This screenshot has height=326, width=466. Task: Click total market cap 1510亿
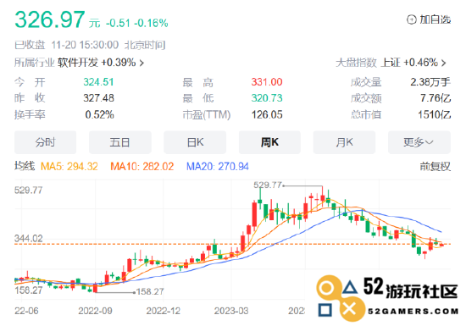coord(434,114)
